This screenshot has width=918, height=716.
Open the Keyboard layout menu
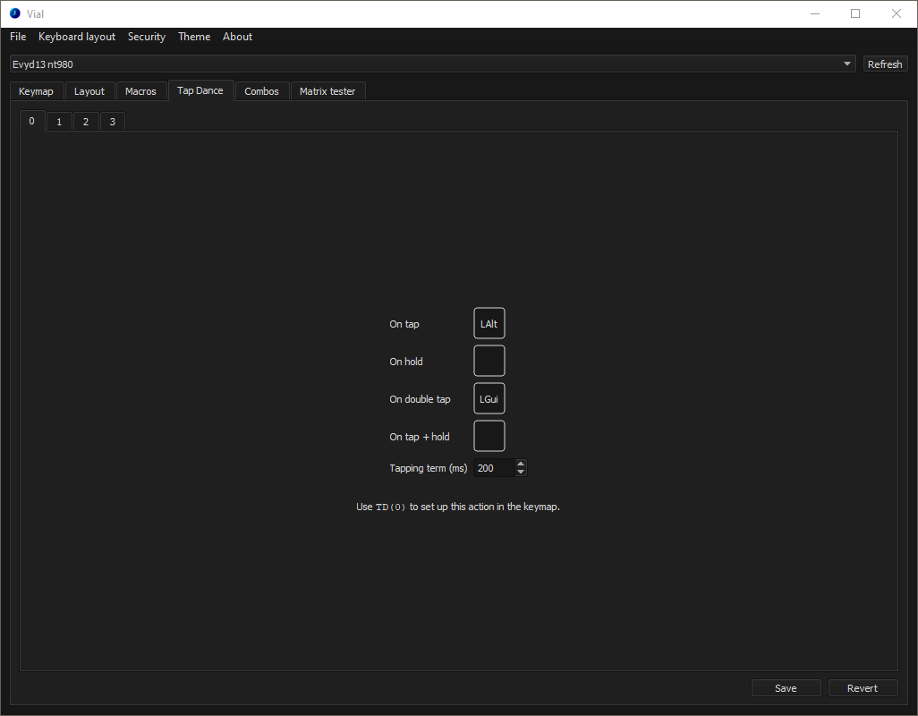[x=77, y=37]
